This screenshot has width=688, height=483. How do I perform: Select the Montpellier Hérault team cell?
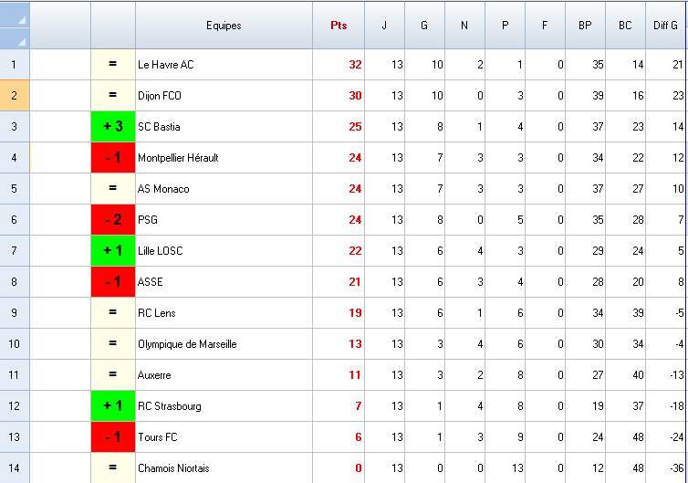tap(224, 158)
